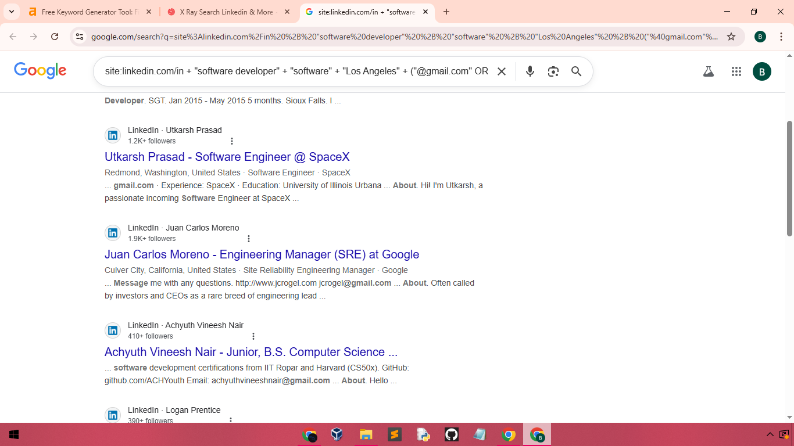The width and height of the screenshot is (794, 446).
Task: Click the Google logo to go home
Action: pyautogui.click(x=40, y=71)
